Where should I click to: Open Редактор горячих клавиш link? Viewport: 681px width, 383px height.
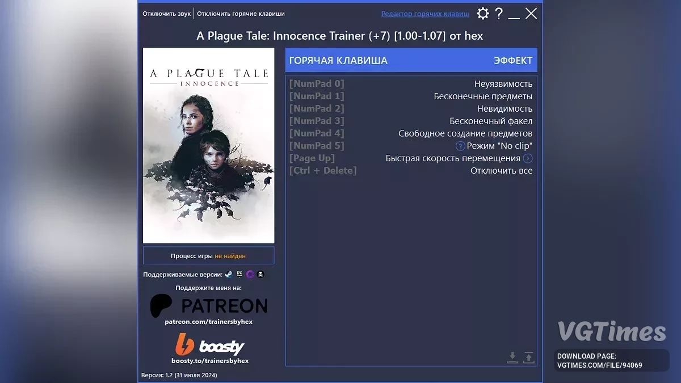(425, 14)
